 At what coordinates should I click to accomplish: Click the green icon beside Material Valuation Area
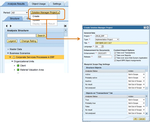point(18,70)
